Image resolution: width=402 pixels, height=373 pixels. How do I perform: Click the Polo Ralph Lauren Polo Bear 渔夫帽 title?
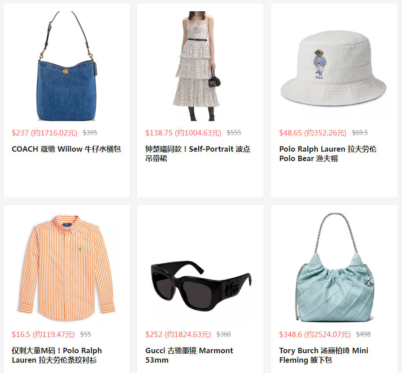pos(328,153)
